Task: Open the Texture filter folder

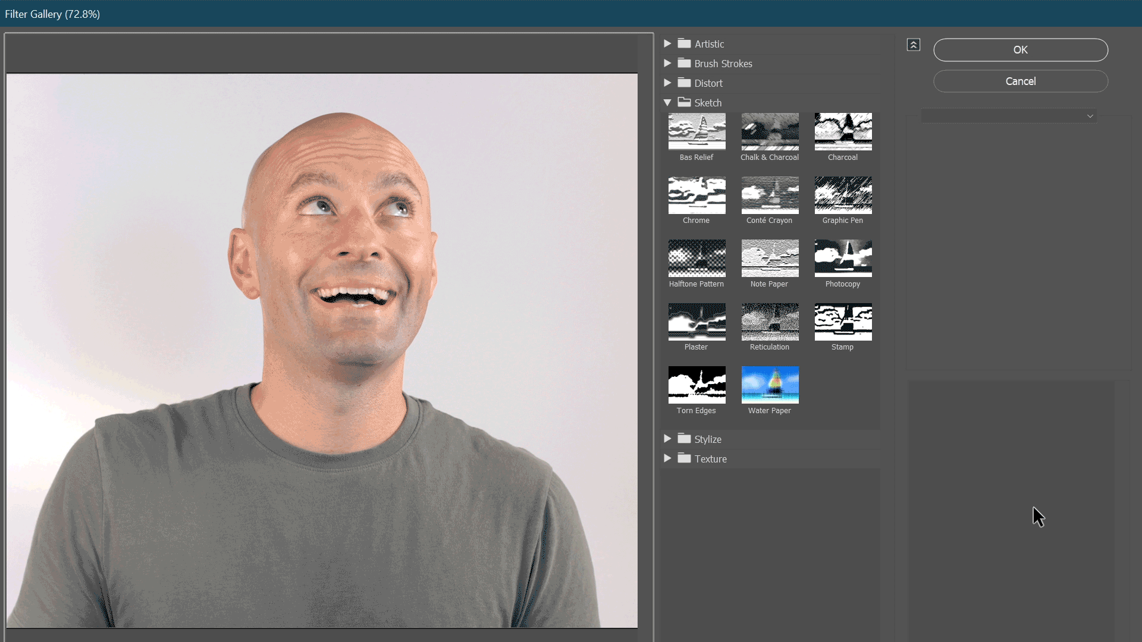Action: pos(667,458)
